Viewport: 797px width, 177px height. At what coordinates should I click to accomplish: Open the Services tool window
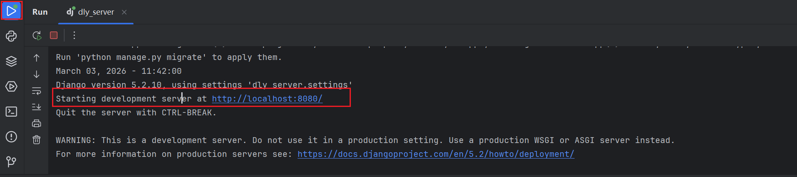11,86
